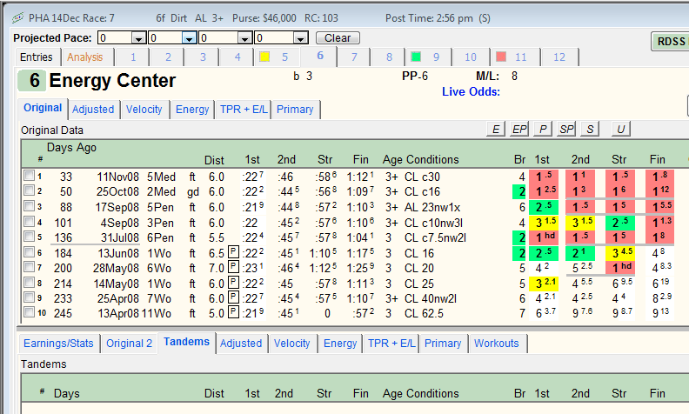This screenshot has width=689, height=414.
Task: Clear the projected pace values
Action: click(x=338, y=38)
